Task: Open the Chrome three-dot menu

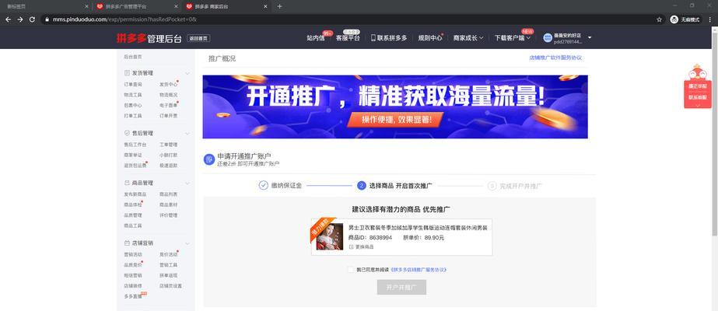Action: (709, 19)
